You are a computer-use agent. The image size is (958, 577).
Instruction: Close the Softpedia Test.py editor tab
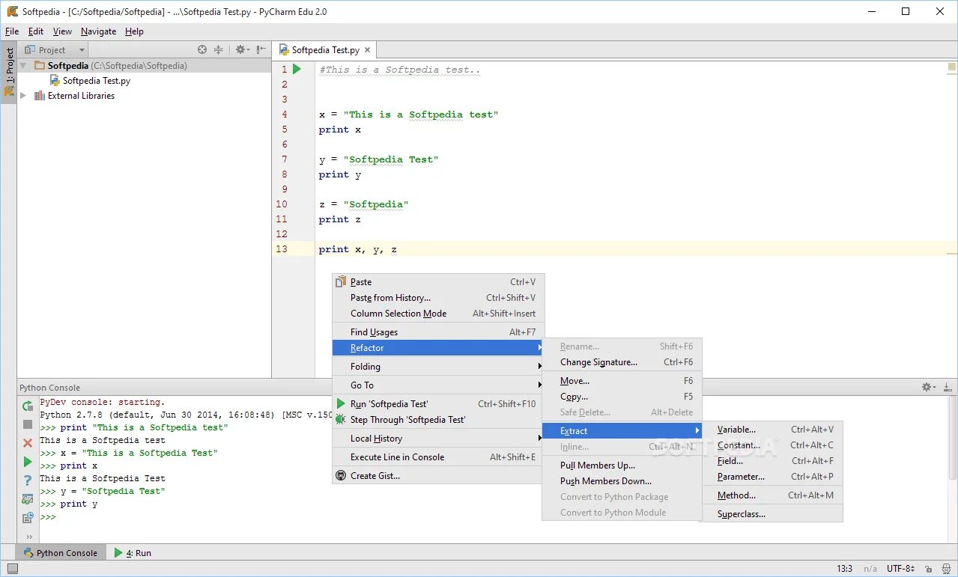[x=367, y=50]
